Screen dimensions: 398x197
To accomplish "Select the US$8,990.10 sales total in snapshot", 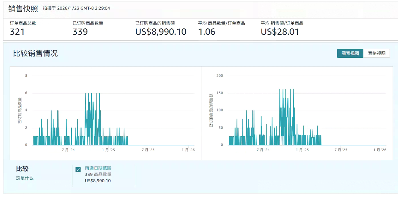I will coord(161,32).
